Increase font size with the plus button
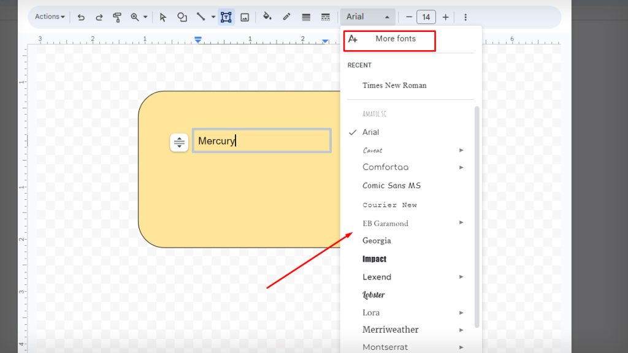Image resolution: width=628 pixels, height=353 pixels. pyautogui.click(x=445, y=17)
